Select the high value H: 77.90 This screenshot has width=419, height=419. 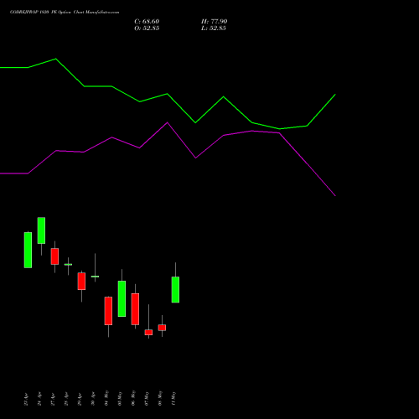coord(214,22)
